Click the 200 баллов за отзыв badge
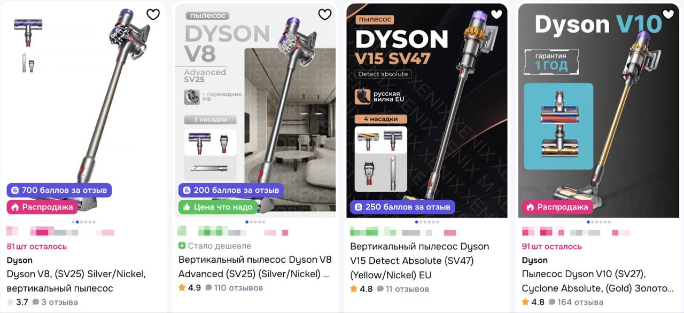The height and width of the screenshot is (313, 684). (x=231, y=190)
